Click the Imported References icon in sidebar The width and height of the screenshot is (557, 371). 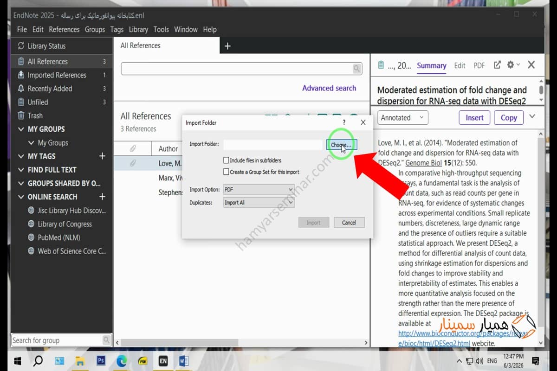click(x=21, y=75)
